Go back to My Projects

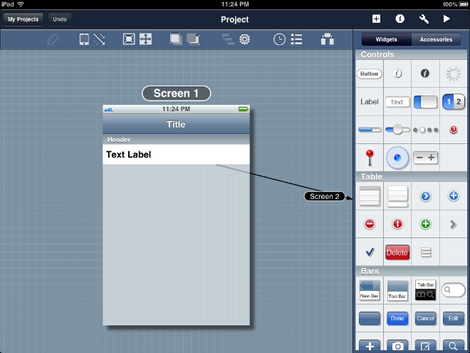click(x=24, y=19)
